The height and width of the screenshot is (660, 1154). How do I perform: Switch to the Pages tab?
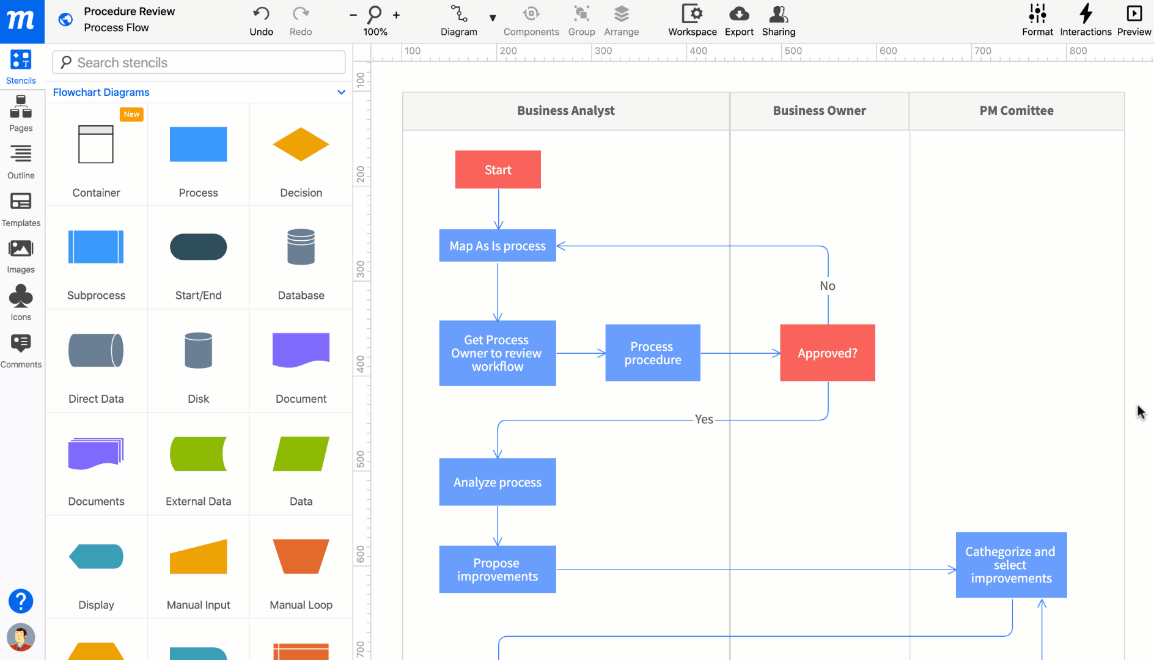pyautogui.click(x=21, y=114)
